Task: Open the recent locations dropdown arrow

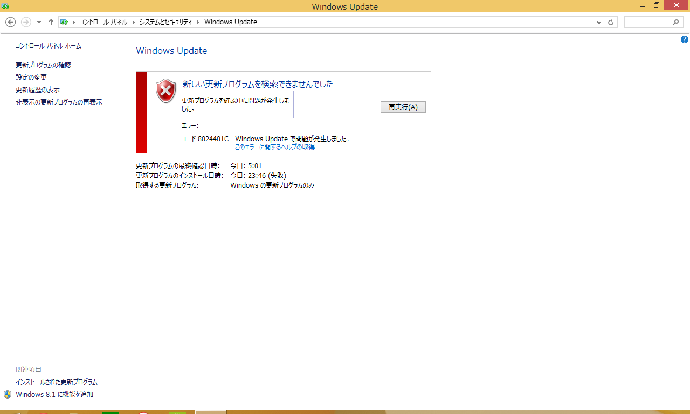Action: 39,22
